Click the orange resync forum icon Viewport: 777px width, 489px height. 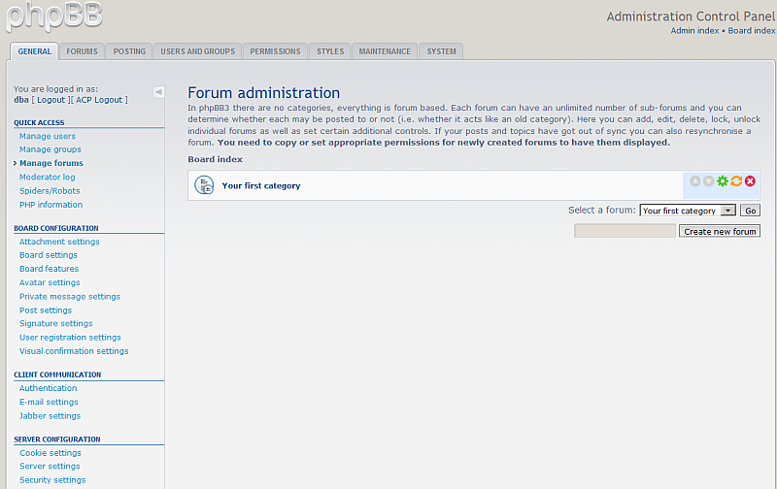736,181
